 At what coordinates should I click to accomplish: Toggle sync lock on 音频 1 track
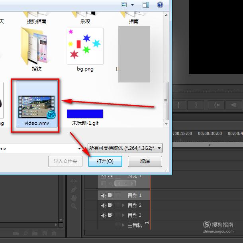(110, 195)
